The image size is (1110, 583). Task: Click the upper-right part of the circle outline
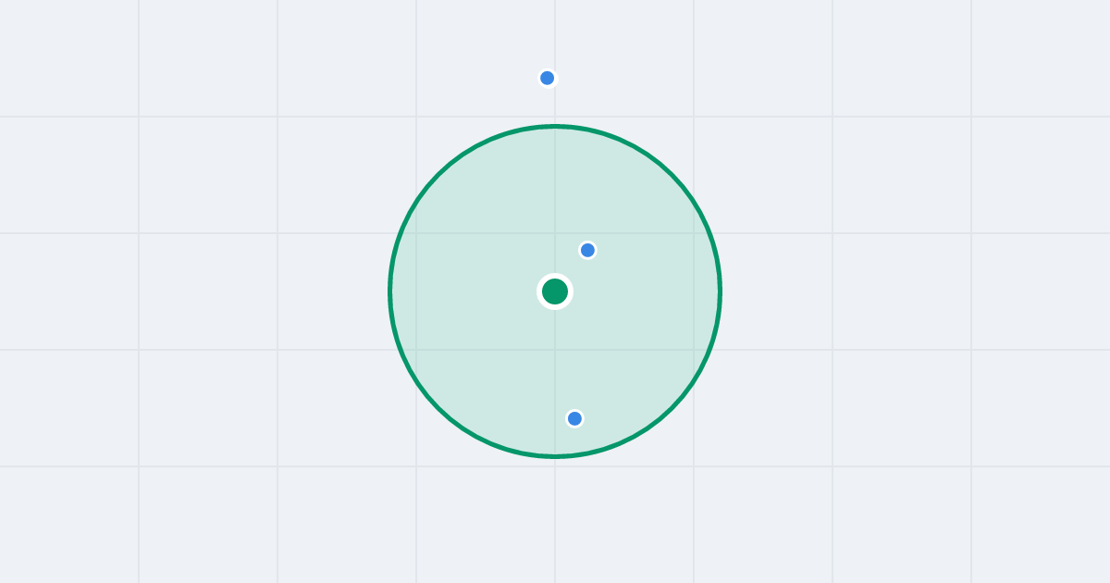point(672,175)
